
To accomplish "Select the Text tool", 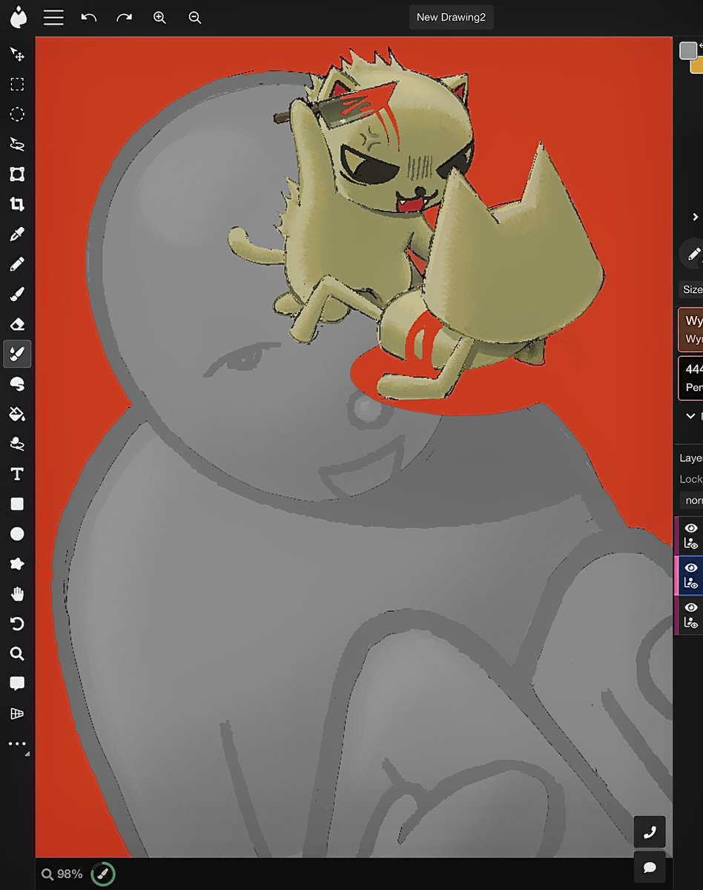I will pyautogui.click(x=17, y=474).
